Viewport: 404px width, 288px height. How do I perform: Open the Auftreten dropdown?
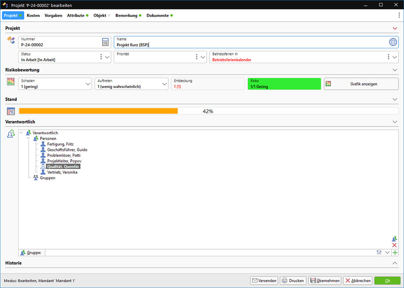tap(164, 84)
